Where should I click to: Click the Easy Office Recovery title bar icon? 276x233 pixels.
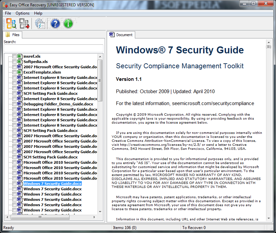(5, 5)
